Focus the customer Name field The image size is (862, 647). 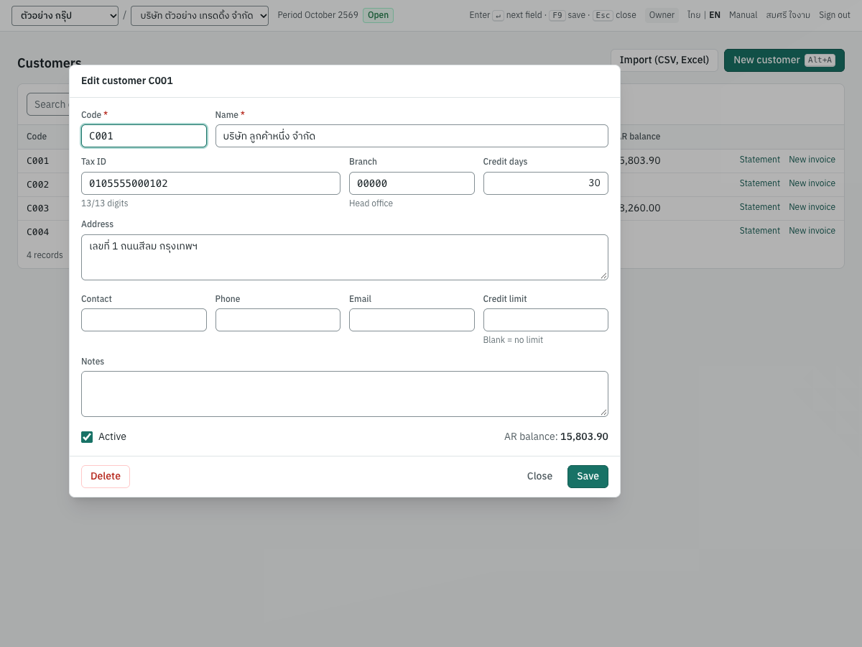412,136
